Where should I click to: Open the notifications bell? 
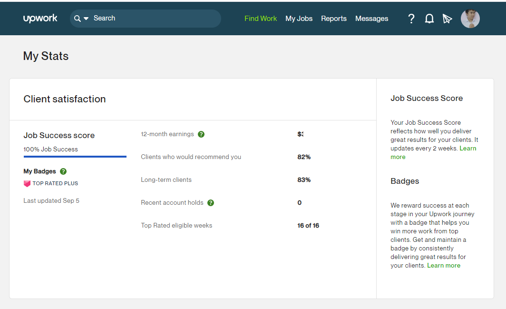pyautogui.click(x=429, y=19)
